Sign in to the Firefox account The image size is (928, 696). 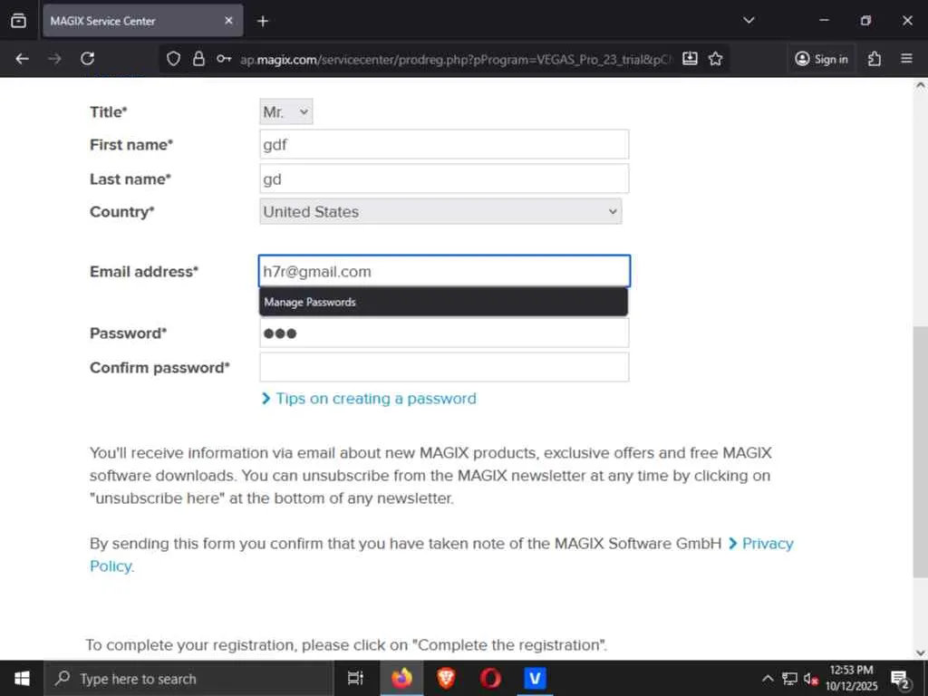pos(821,59)
